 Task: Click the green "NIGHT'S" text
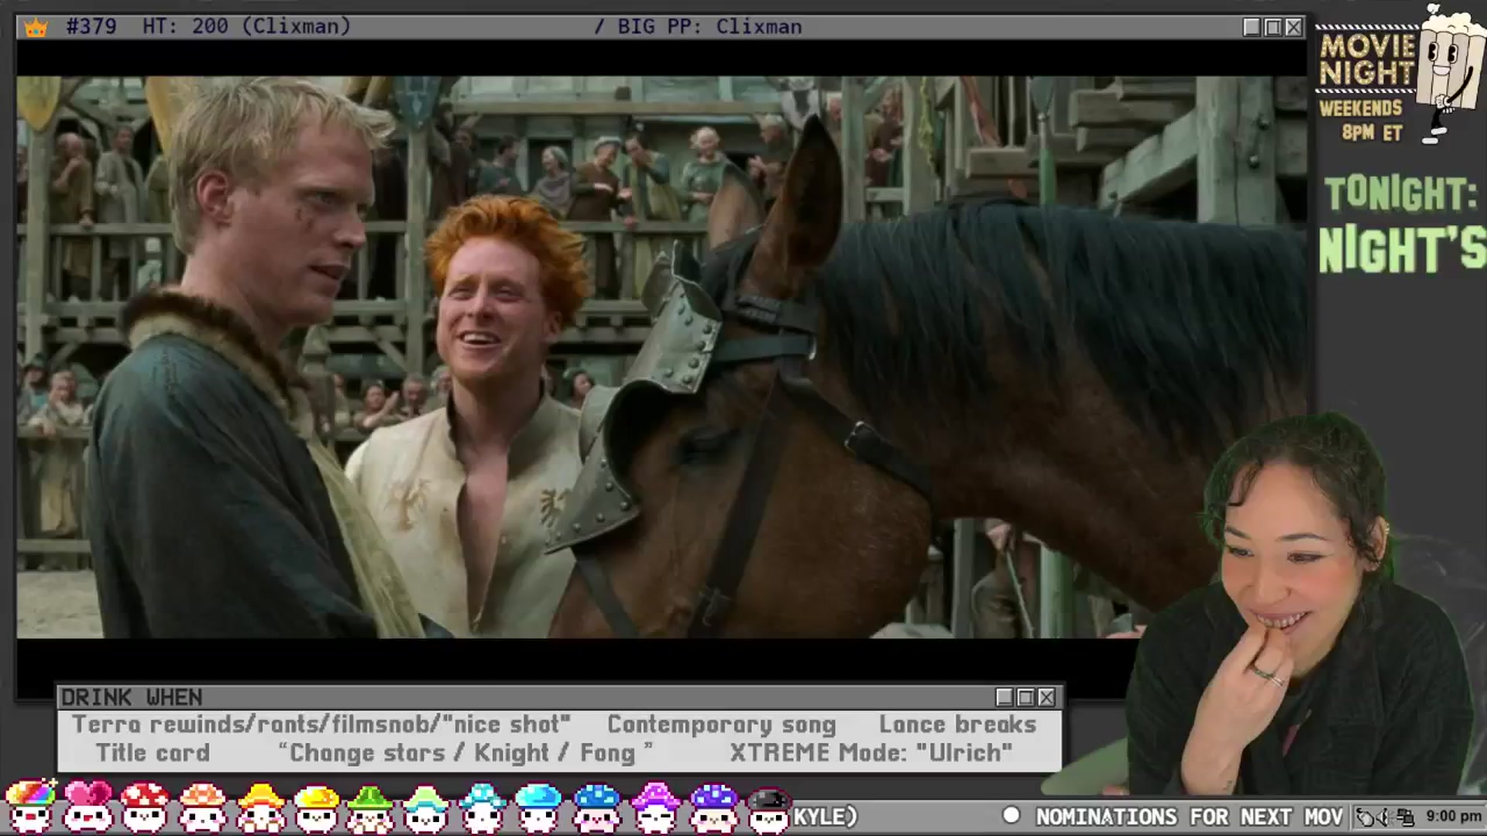tap(1403, 250)
